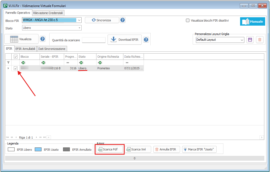Switch to Rilevazione Credenziali tab

(48, 13)
